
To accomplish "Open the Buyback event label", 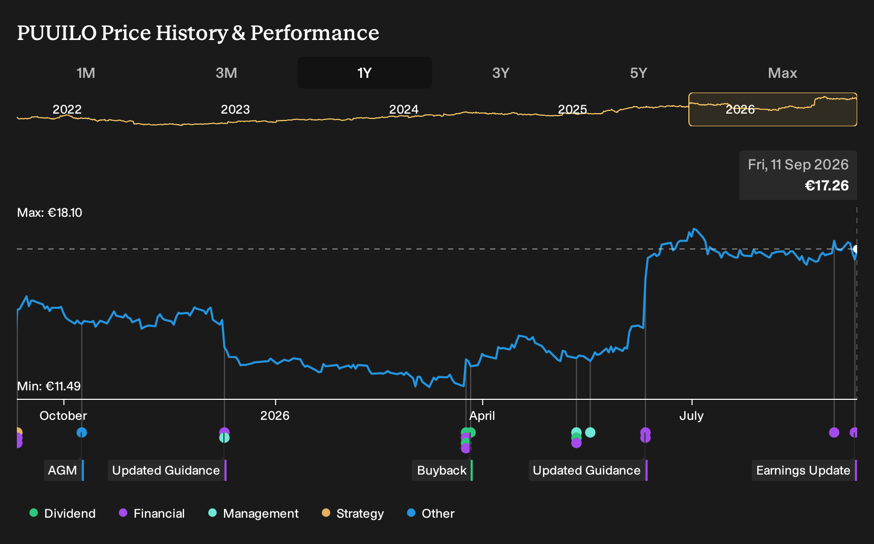I will tap(442, 470).
